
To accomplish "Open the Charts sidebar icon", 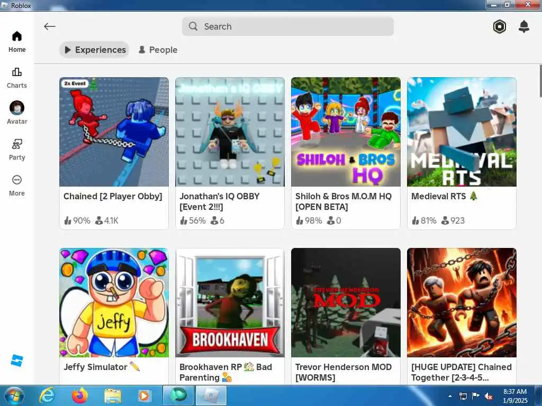I will 16,72.
